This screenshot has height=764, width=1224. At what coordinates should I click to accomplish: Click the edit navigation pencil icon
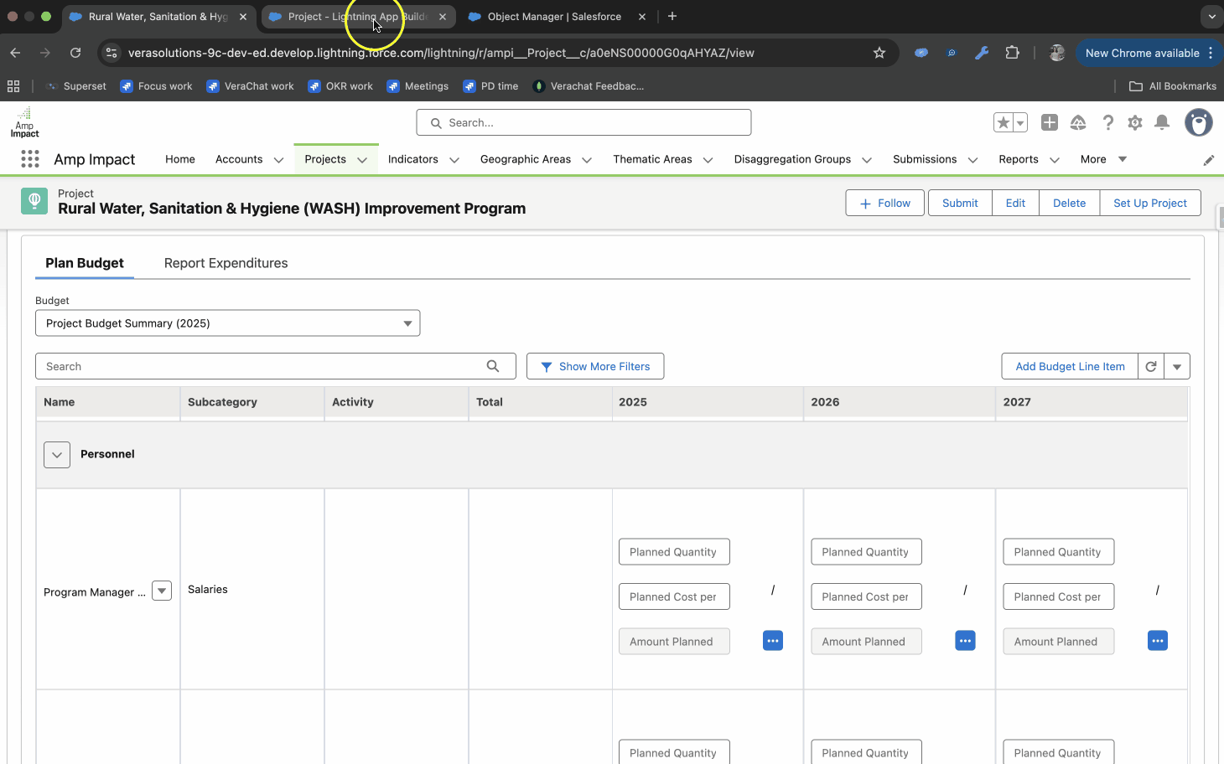pyautogui.click(x=1208, y=160)
